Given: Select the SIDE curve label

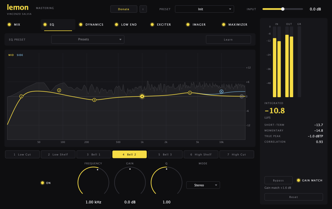Looking at the screenshot, I should 20,55.
